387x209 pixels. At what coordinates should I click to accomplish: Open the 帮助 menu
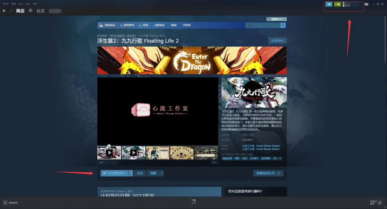pyautogui.click(x=35, y=4)
